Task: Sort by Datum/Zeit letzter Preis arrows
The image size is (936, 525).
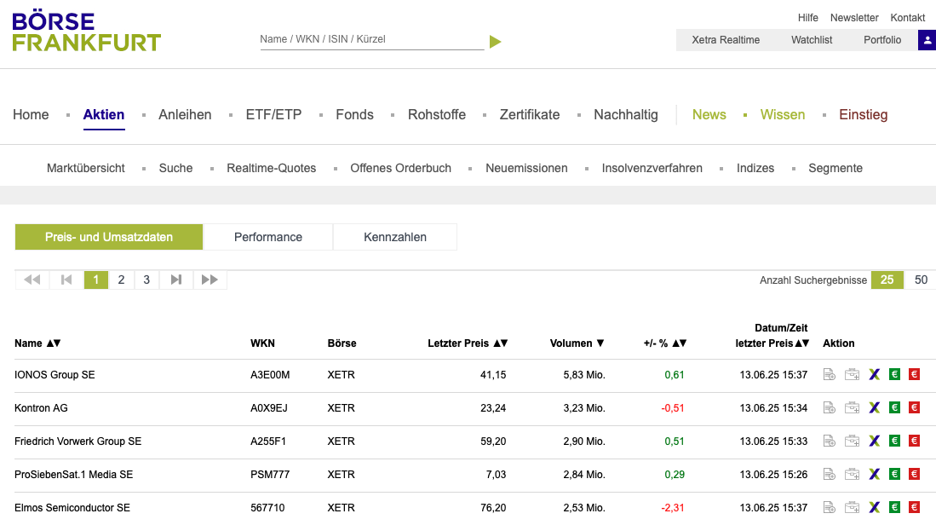Action: coord(802,343)
